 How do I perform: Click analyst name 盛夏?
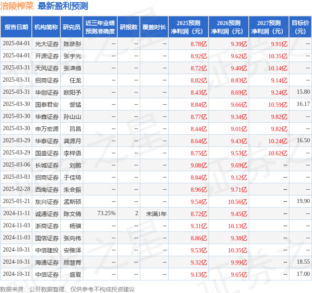coord(75,275)
